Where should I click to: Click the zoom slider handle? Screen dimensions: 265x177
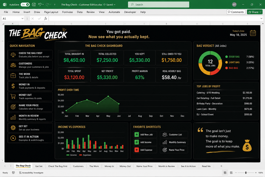(x=246, y=173)
